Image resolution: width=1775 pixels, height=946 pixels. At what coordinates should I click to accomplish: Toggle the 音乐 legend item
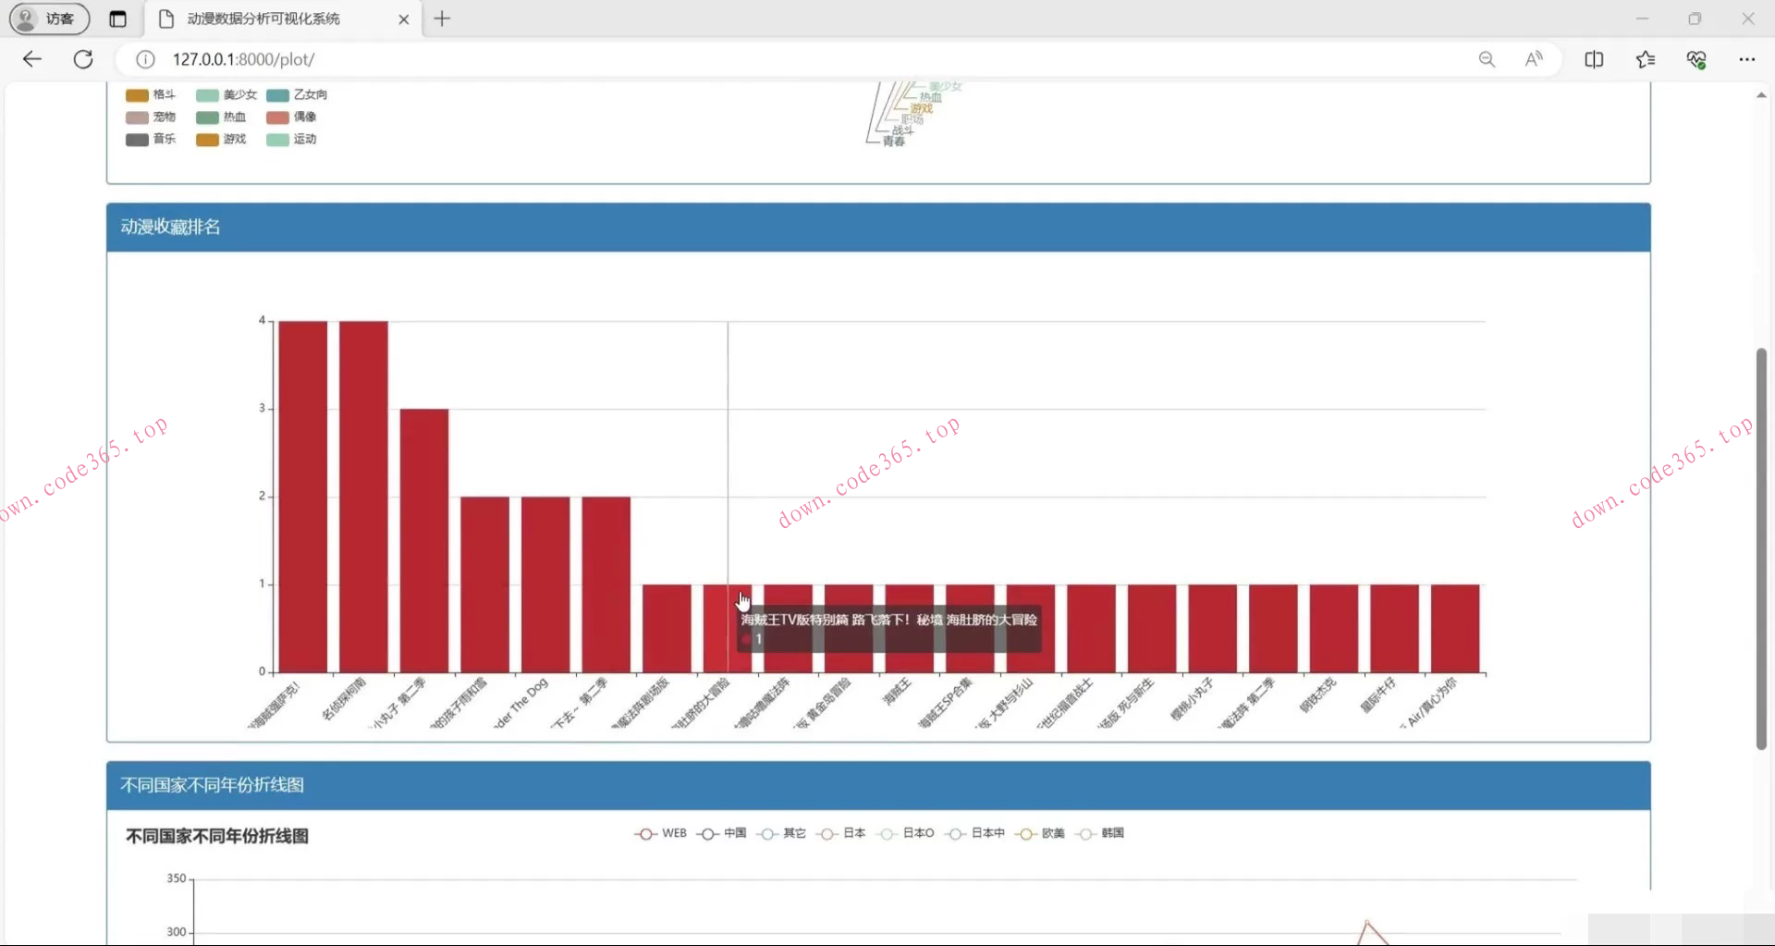click(x=151, y=139)
